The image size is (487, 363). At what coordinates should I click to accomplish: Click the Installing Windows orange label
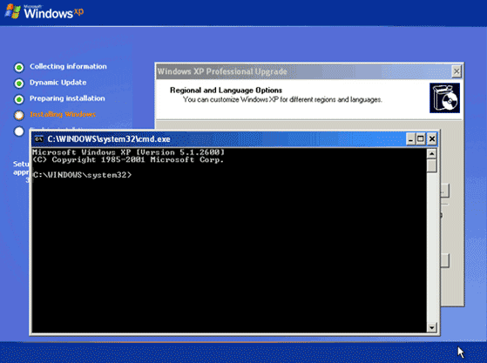coord(63,115)
